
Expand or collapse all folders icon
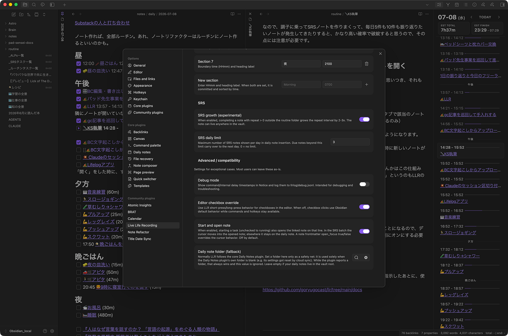[44, 14]
